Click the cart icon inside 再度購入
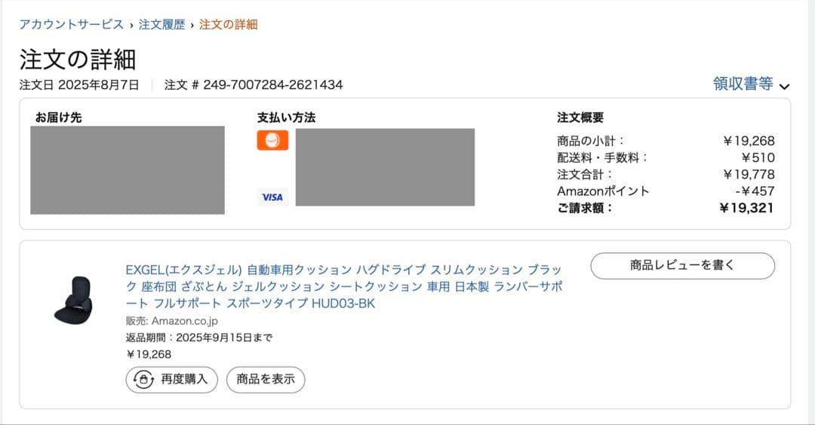 coord(144,379)
